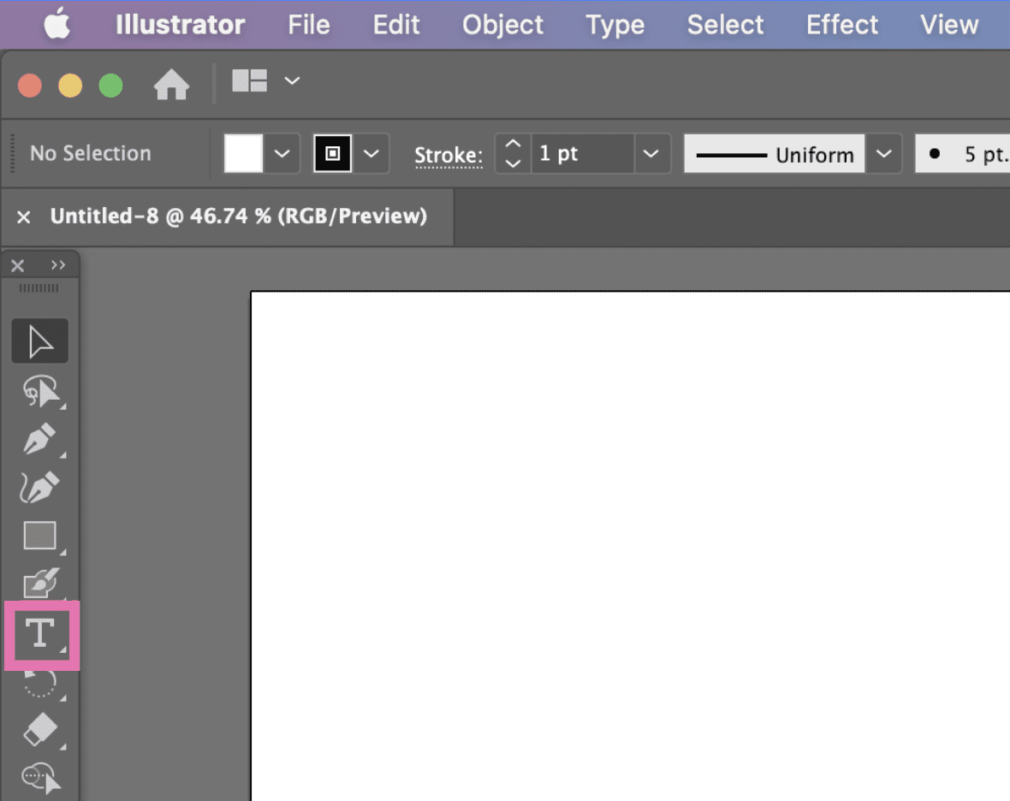Image resolution: width=1010 pixels, height=801 pixels.
Task: Choose the Pen tool
Action: tap(39, 438)
